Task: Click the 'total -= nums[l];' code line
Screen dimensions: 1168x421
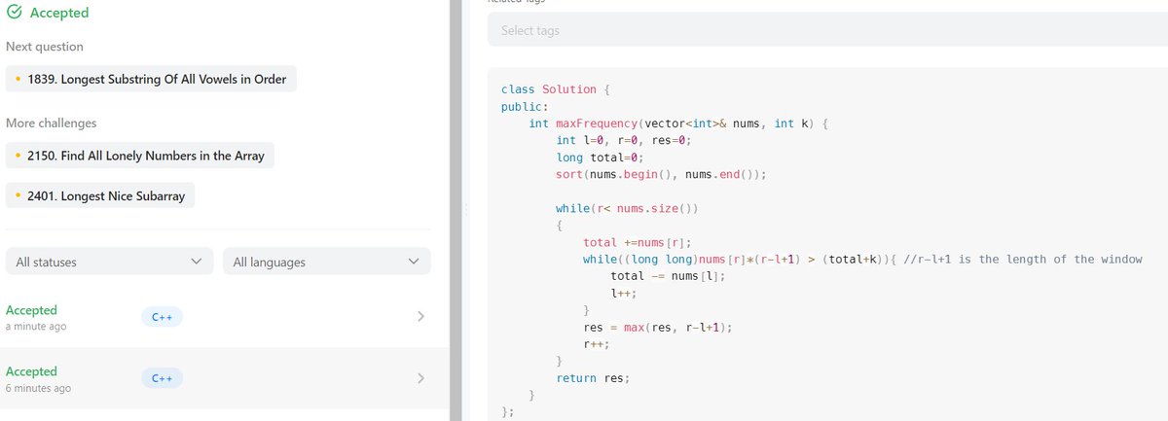Action: 669,276
